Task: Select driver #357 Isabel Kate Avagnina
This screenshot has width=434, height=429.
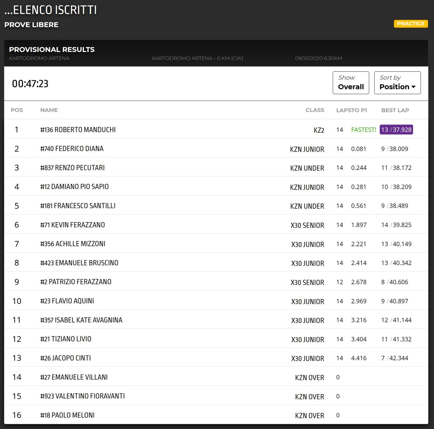Action: point(81,320)
